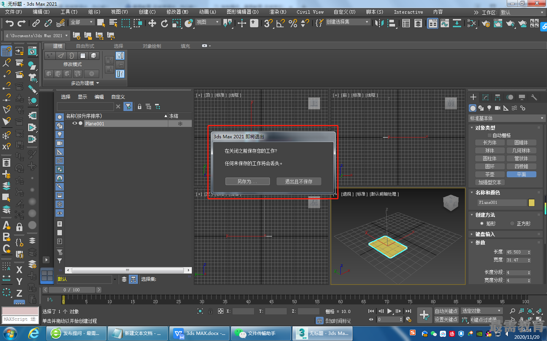This screenshot has width=547, height=341.
Task: Click the Select by Name icon
Action: [113, 23]
